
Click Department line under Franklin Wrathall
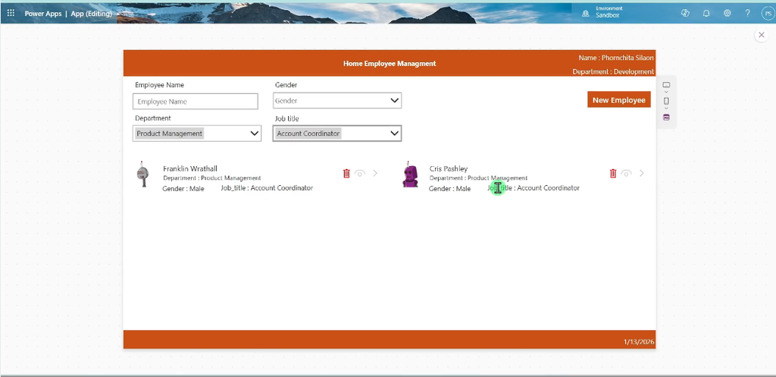212,178
